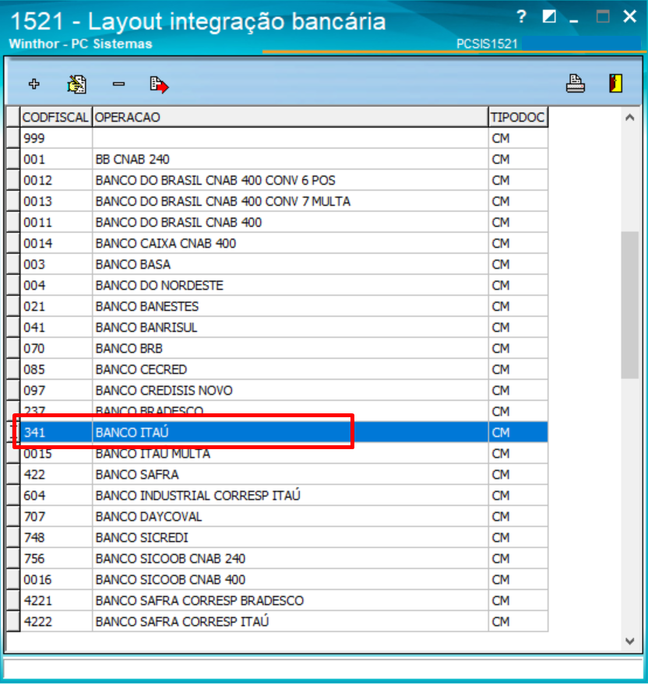The width and height of the screenshot is (648, 685).
Task: Click code 756 in CODFISCAL column
Action: 56,558
